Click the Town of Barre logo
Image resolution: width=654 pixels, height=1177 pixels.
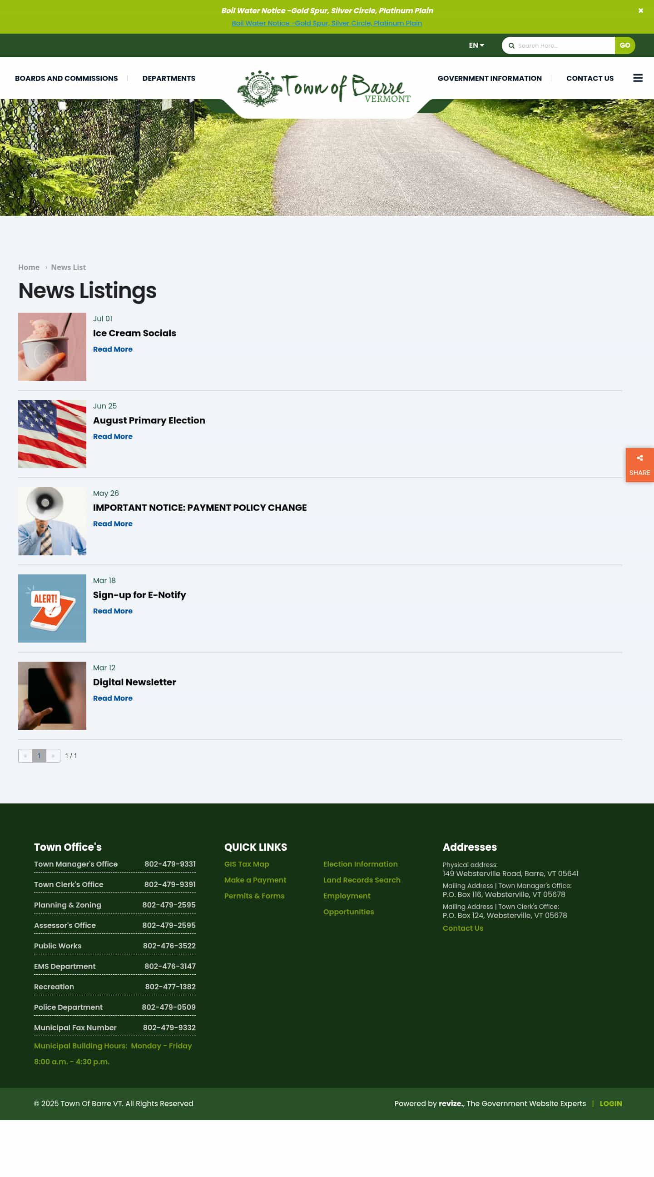pyautogui.click(x=324, y=88)
